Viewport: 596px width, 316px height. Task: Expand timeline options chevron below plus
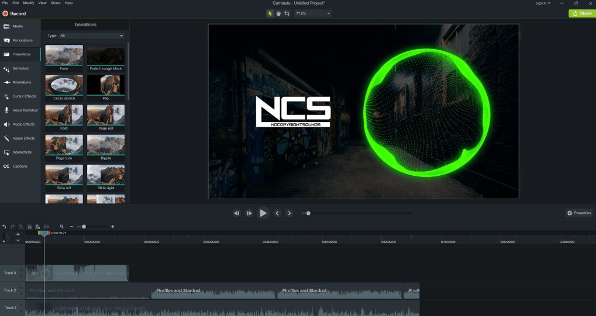[18, 241]
